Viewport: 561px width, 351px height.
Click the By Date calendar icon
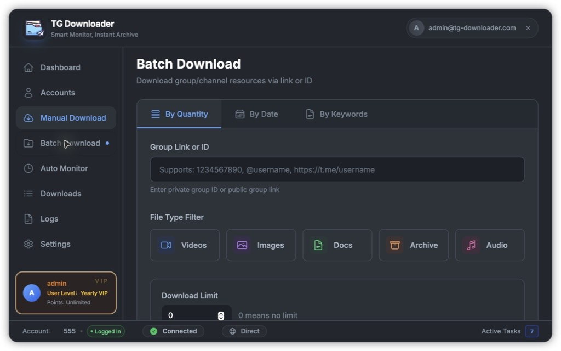pyautogui.click(x=240, y=114)
